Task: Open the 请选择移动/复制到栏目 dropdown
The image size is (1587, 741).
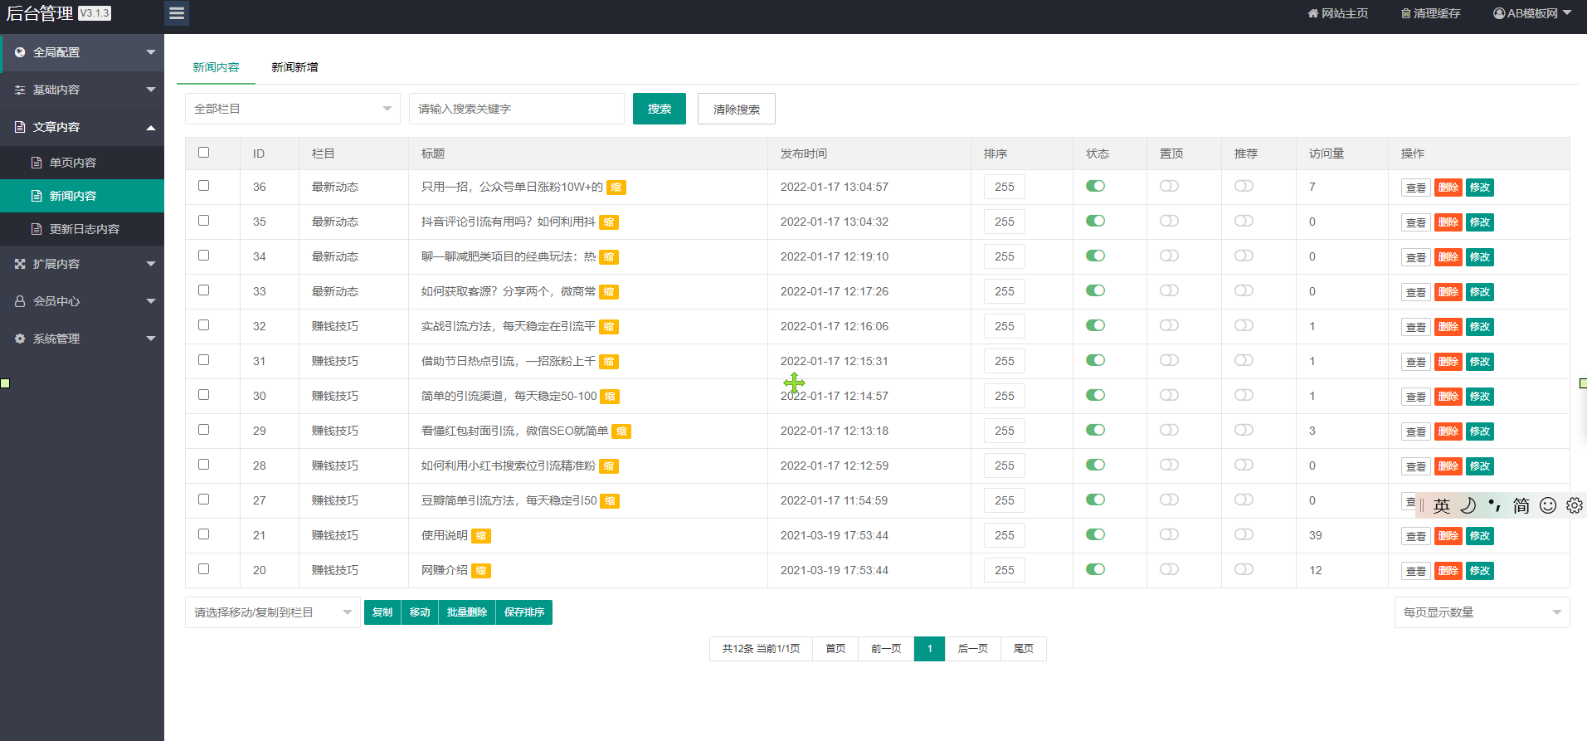Action: point(273,612)
